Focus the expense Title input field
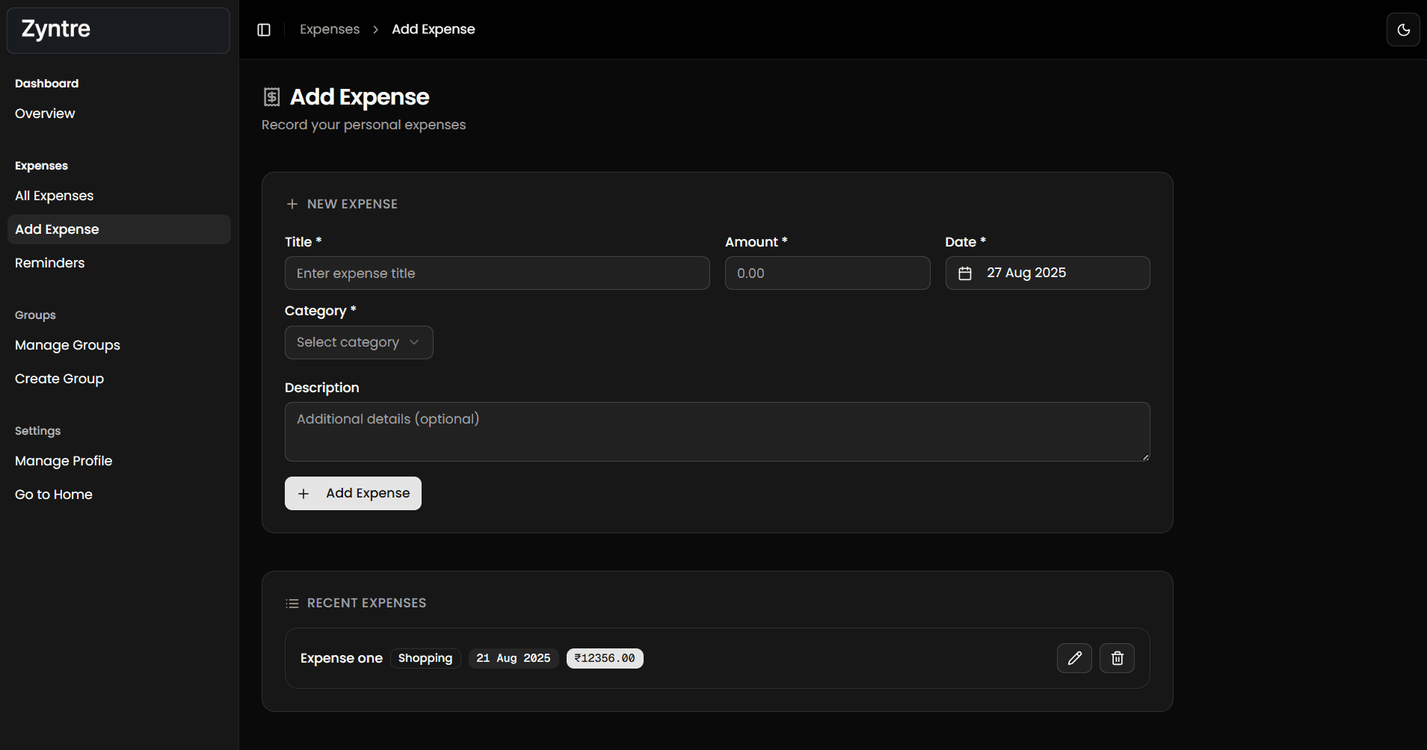This screenshot has width=1427, height=750. [497, 273]
